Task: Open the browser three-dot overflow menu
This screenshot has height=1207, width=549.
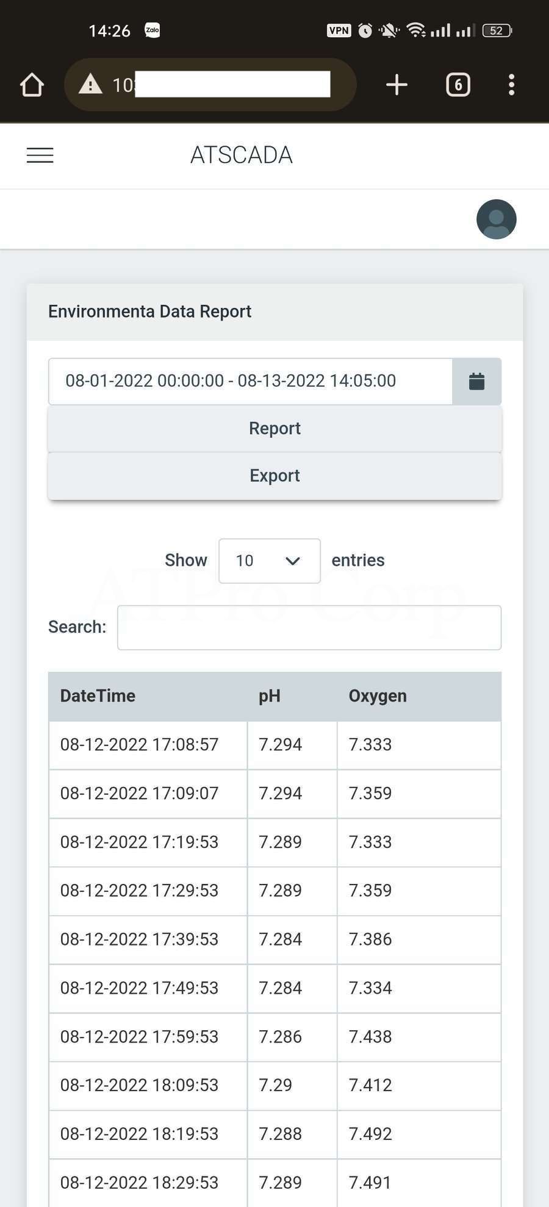Action: click(x=511, y=85)
